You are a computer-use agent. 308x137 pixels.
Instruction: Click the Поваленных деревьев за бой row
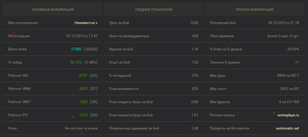tap(153, 128)
